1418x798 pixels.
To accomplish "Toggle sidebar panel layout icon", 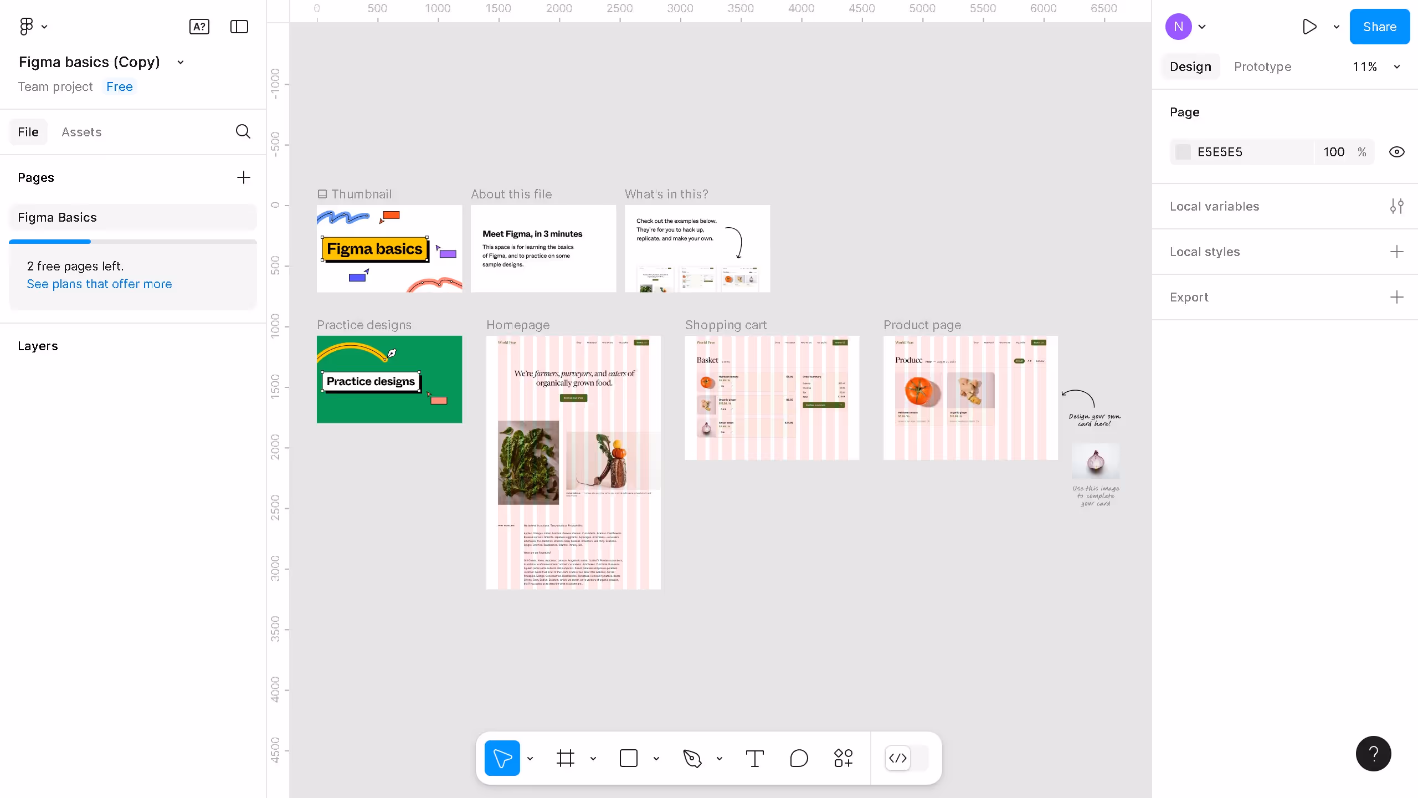I will pyautogui.click(x=239, y=27).
